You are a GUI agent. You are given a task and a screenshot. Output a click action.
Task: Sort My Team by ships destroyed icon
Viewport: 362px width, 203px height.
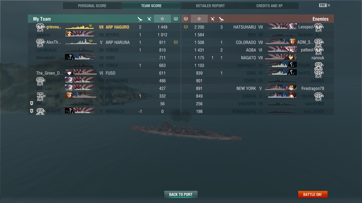point(140,19)
